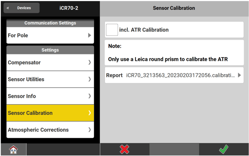Select the calibration report filename field

[179, 75]
